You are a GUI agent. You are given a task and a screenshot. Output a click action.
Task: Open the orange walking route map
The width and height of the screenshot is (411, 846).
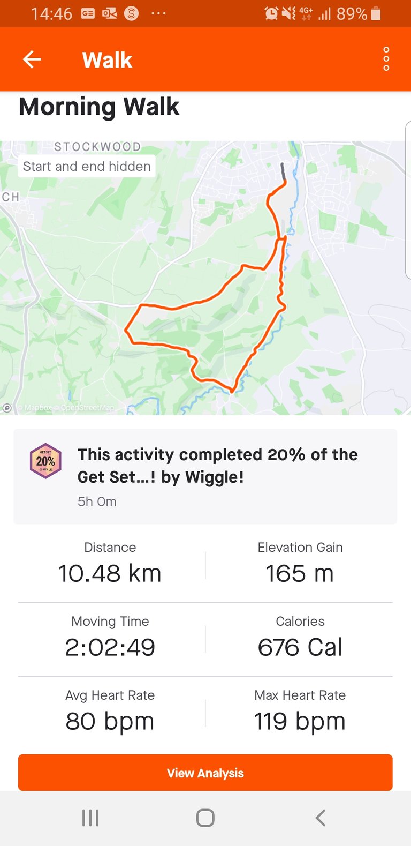point(205,278)
